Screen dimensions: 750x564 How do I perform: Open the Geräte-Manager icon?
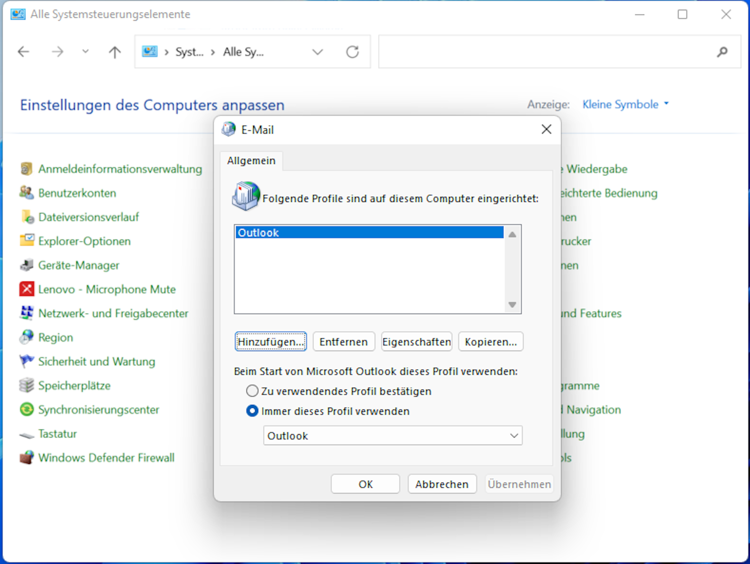click(x=27, y=265)
